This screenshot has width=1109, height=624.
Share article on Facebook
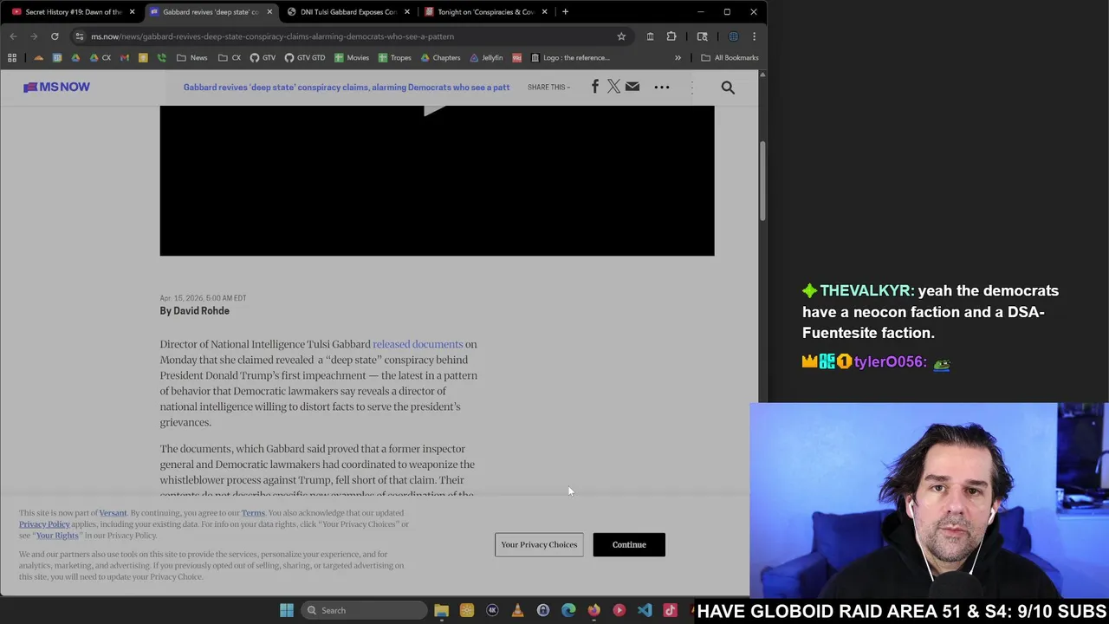(595, 87)
